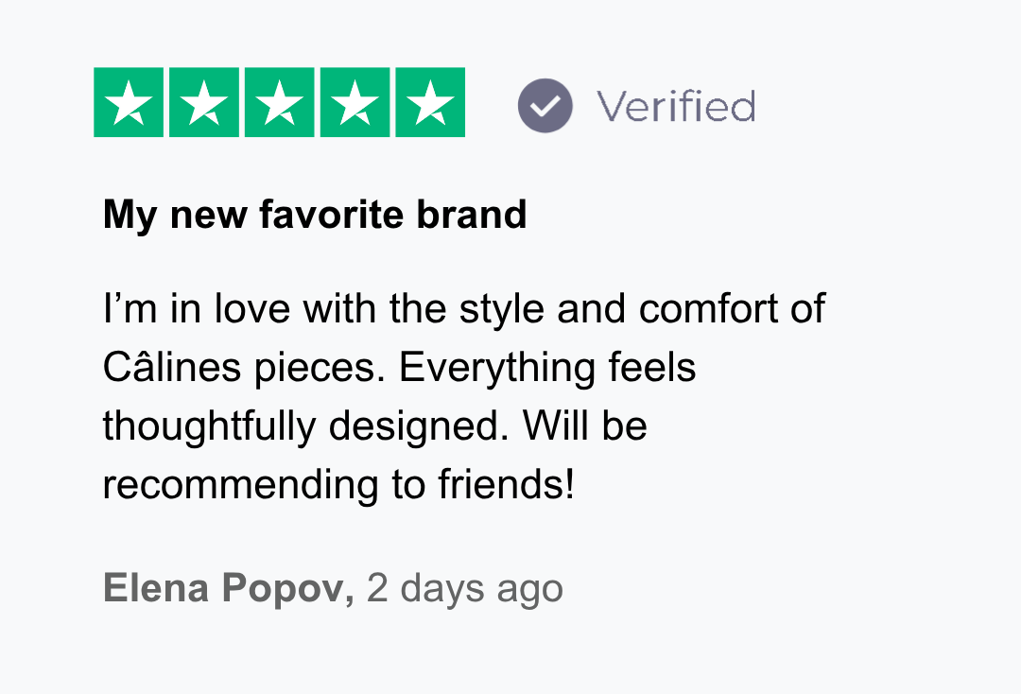Click "recommending to friends!" on the last line

pos(338,485)
